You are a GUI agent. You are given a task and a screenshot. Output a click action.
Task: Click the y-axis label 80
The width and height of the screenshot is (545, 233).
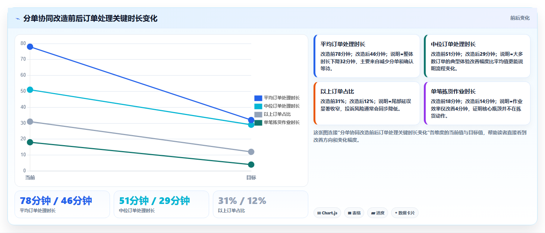[23, 44]
